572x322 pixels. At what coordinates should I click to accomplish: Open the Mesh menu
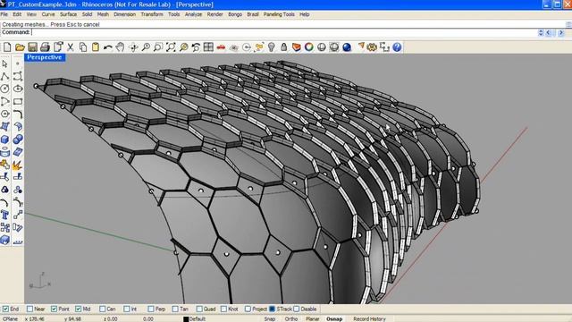click(x=103, y=14)
